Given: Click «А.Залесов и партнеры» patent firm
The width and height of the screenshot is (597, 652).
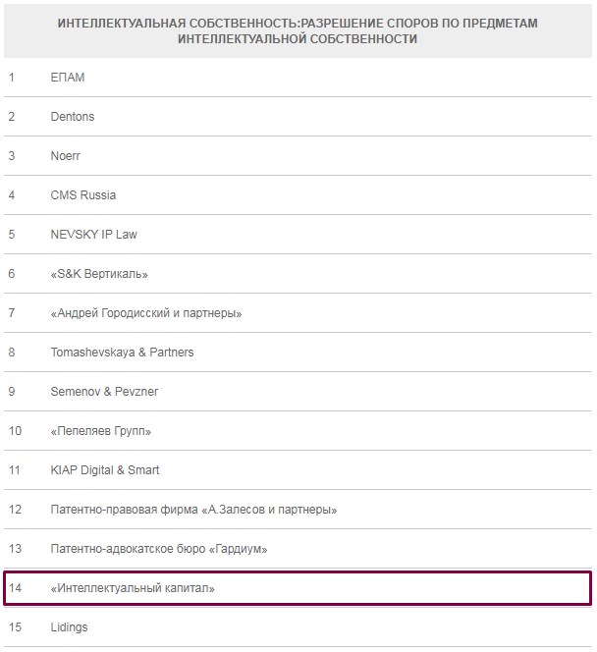Looking at the screenshot, I should click(x=194, y=510).
